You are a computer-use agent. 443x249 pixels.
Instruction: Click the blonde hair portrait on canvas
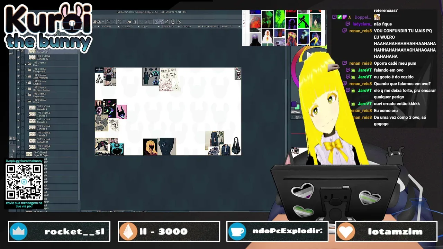151,147
